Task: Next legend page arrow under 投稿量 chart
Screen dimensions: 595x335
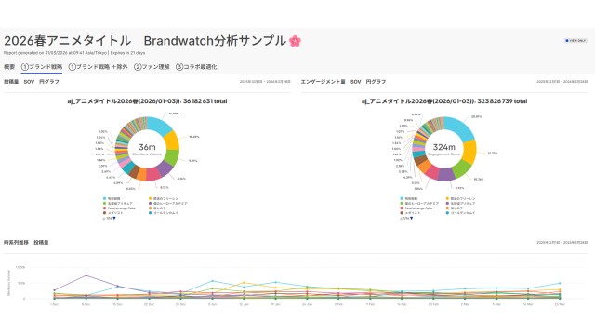Action: (114, 219)
